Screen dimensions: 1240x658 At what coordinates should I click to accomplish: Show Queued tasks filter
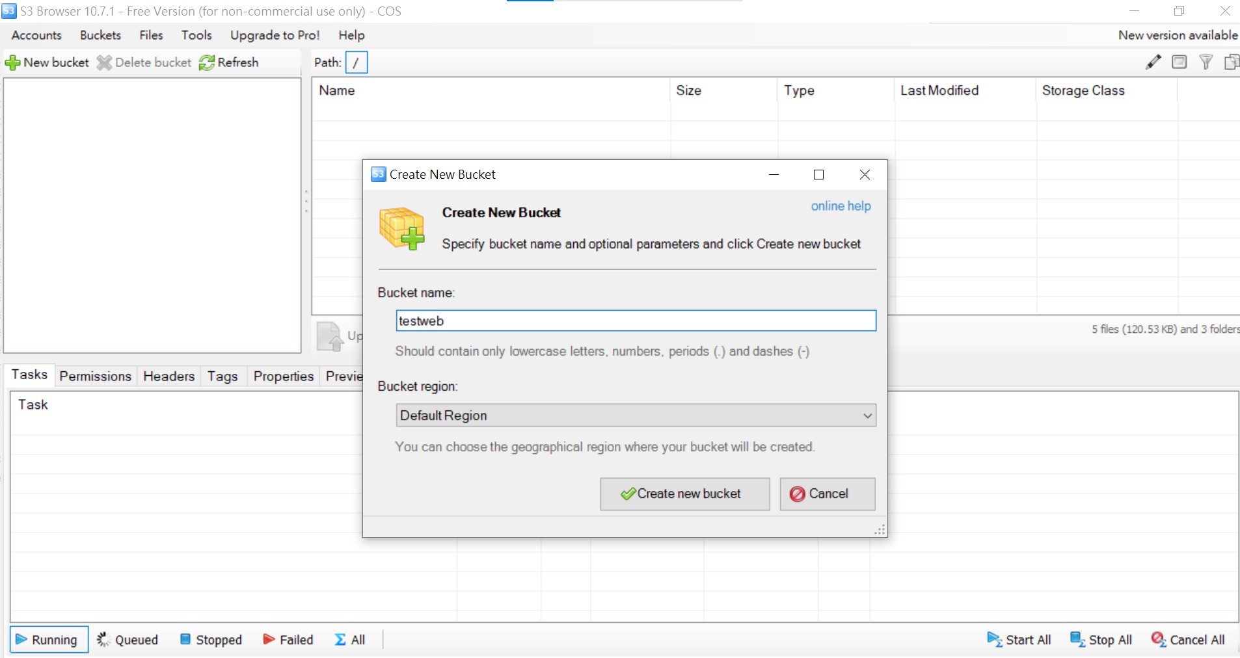[x=128, y=640]
